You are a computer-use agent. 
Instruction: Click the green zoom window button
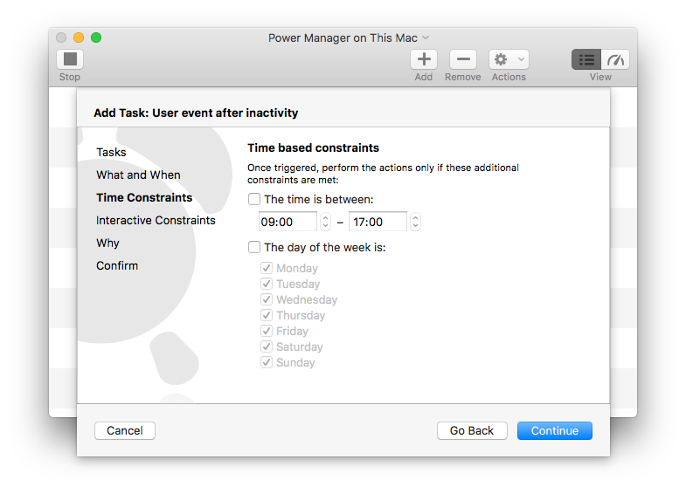(x=96, y=38)
